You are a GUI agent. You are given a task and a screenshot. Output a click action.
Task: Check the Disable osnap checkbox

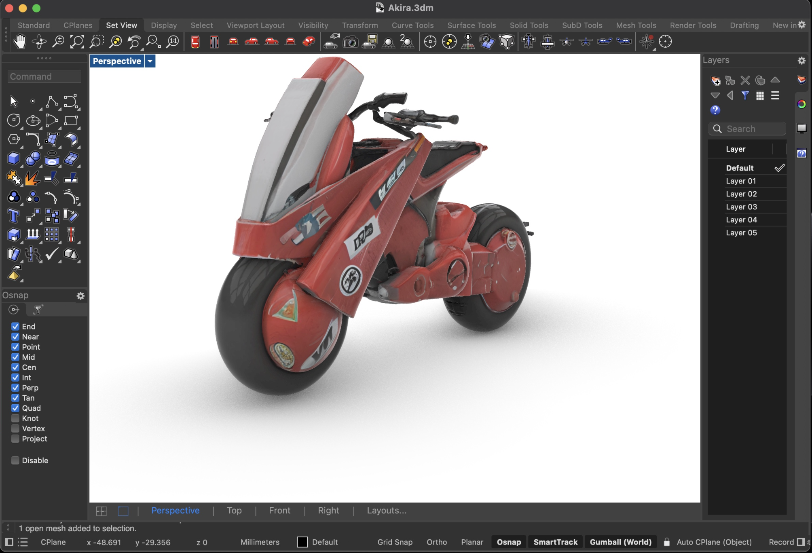15,460
